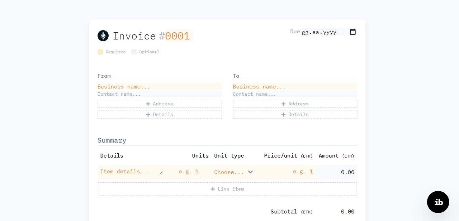This screenshot has width=459, height=221.
Task: Add Details in the From section
Action: [x=160, y=115]
